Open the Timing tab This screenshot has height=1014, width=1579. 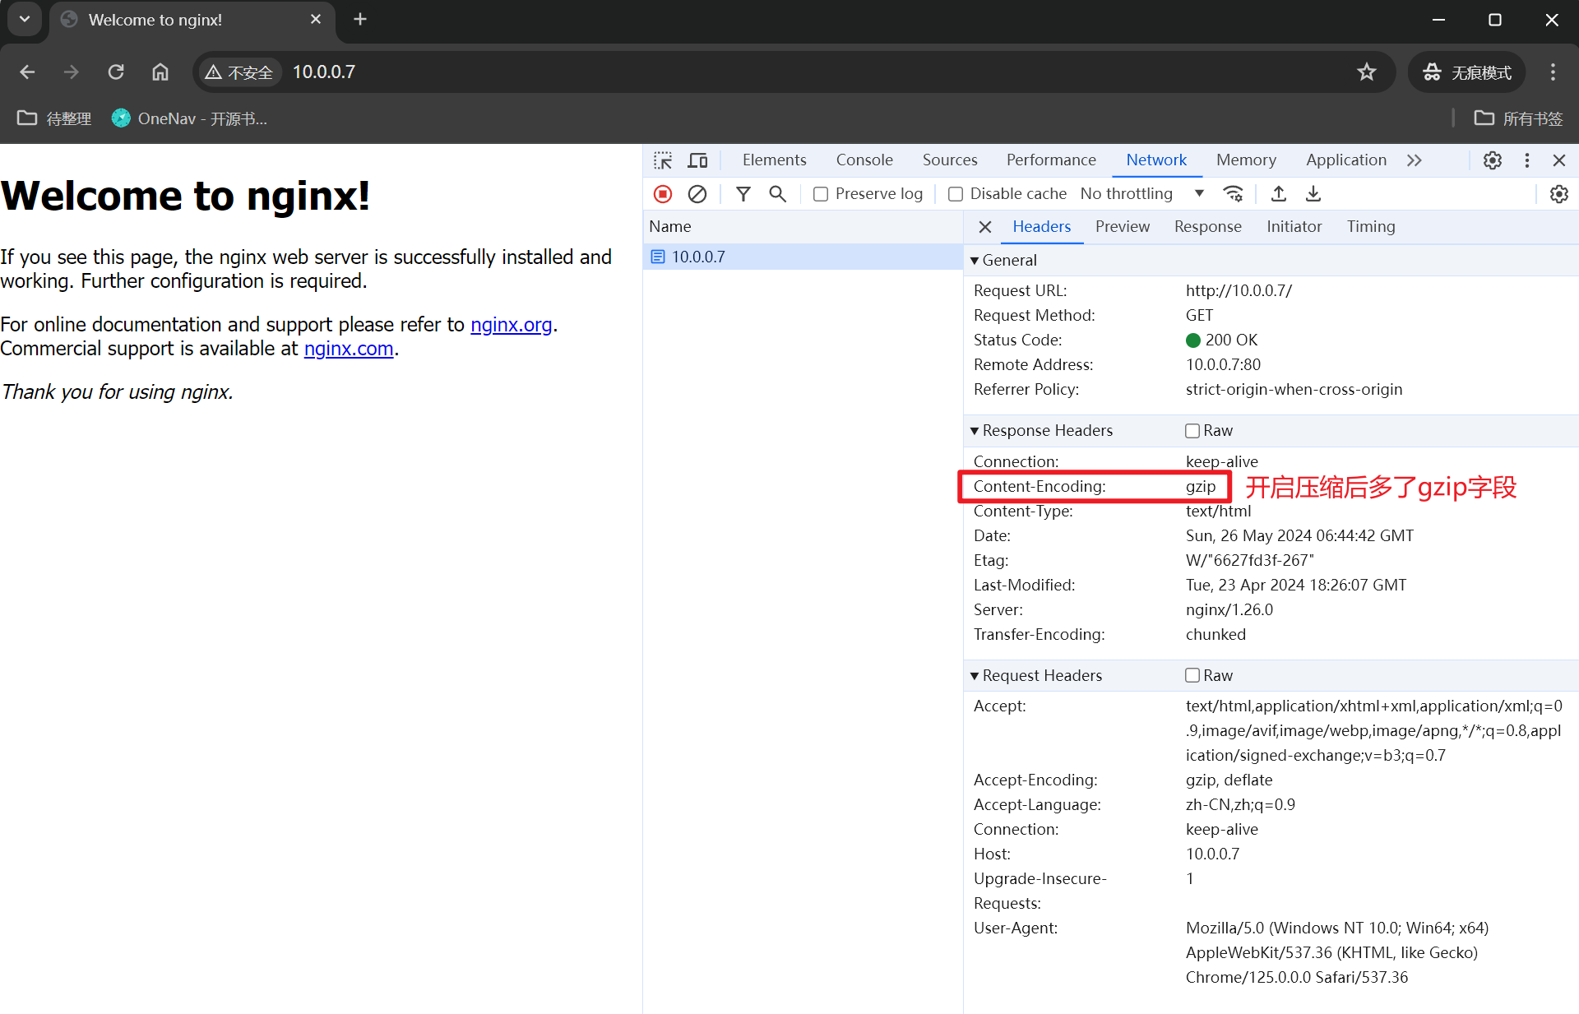(1371, 227)
